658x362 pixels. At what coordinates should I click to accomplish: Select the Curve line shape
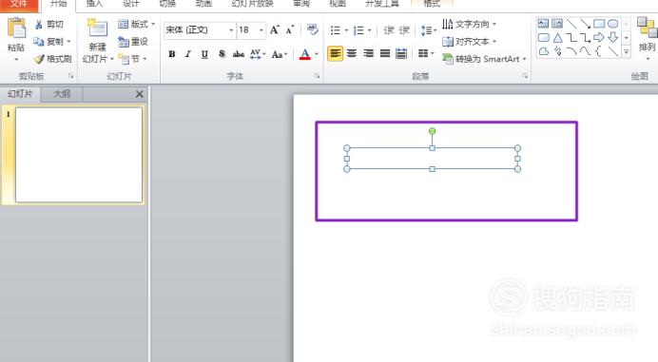(585, 51)
